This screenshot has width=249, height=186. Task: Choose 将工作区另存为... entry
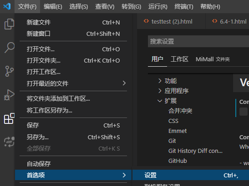73,110
